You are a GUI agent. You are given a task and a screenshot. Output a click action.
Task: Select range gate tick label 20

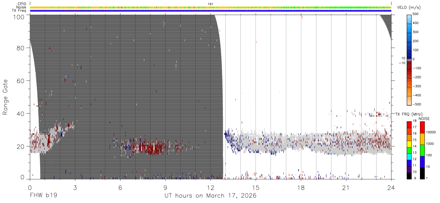(20, 146)
